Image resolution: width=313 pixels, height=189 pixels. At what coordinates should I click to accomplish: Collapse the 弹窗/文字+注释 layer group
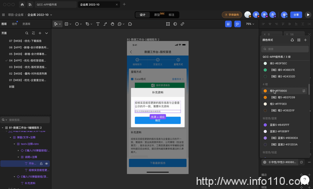click(x=10, y=137)
